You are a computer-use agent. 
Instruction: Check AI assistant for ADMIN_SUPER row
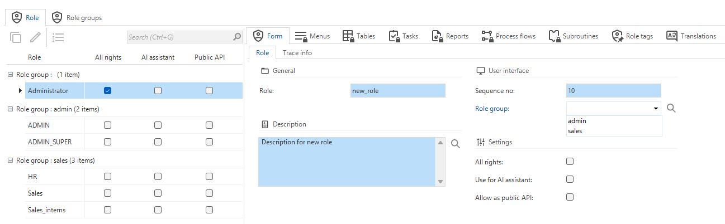(x=158, y=142)
